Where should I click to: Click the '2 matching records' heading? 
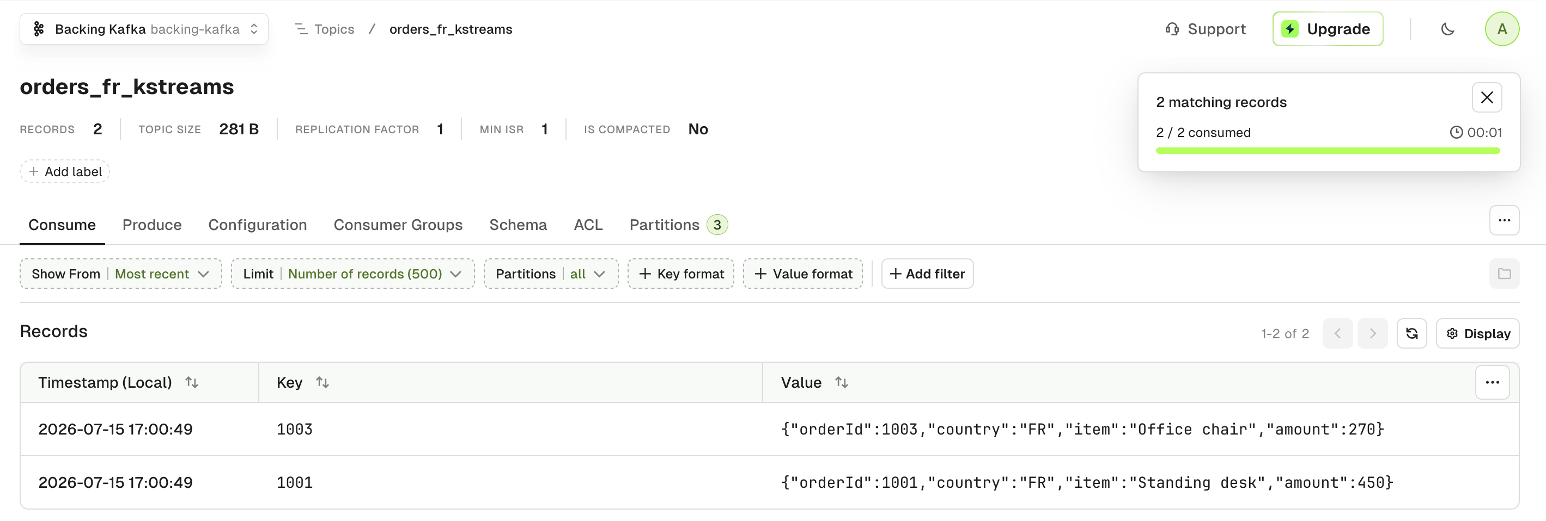coord(1221,102)
